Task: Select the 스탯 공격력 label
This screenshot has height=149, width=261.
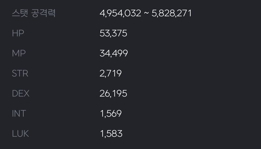Action: pyautogui.click(x=34, y=13)
